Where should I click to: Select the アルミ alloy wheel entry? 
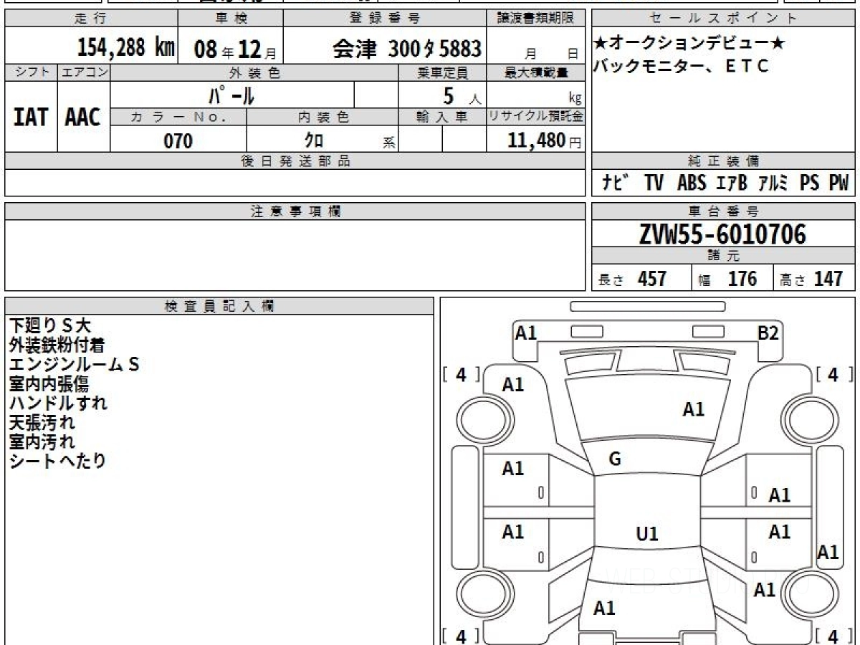pos(773,183)
